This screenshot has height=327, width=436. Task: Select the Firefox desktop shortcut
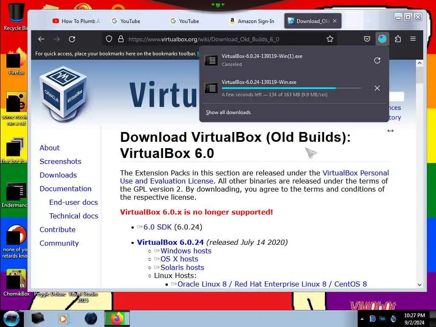point(16,61)
